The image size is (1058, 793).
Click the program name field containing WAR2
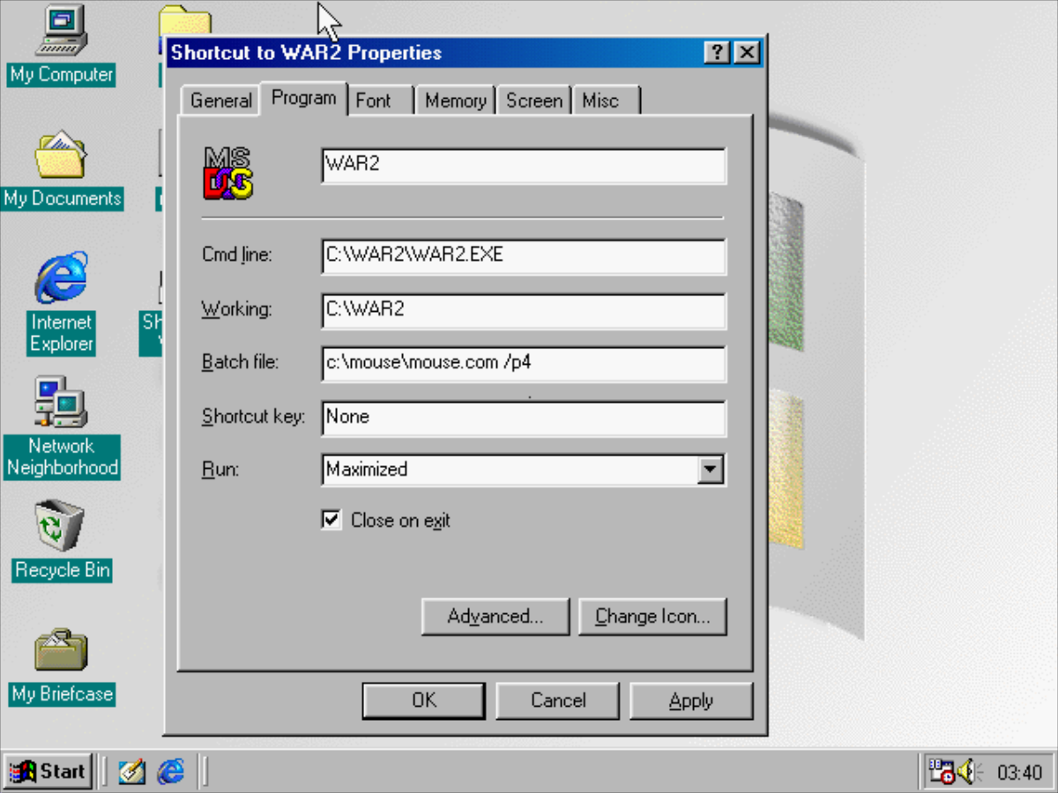pyautogui.click(x=524, y=167)
